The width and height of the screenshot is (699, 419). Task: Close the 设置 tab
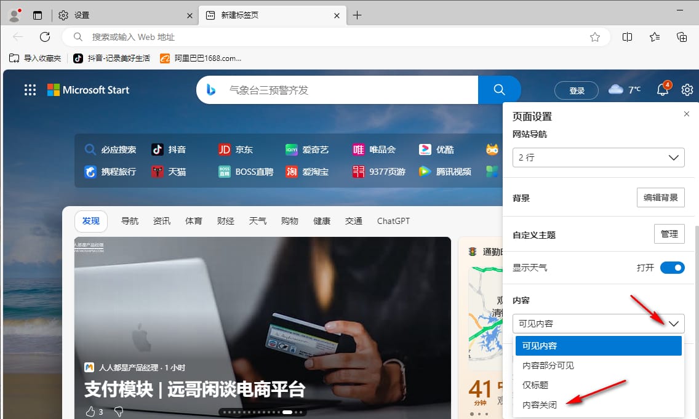(190, 15)
